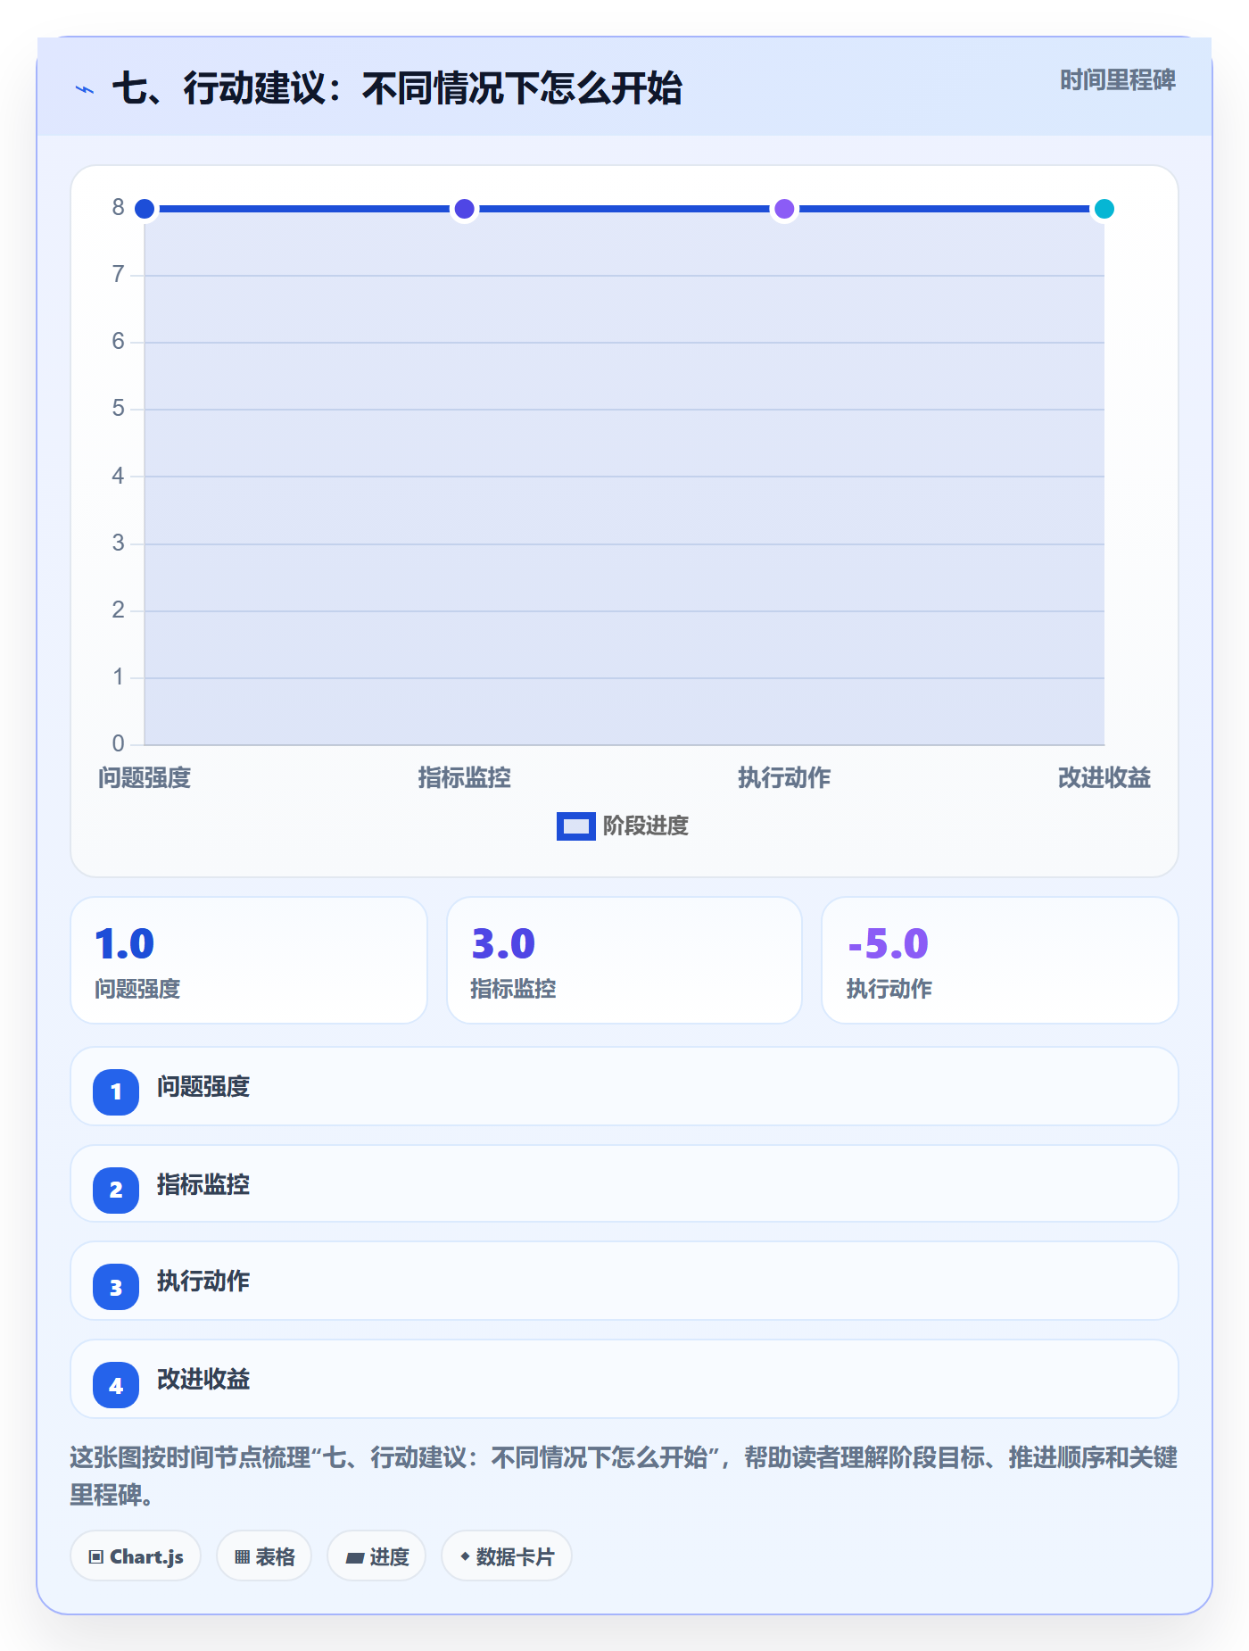Screen dimensions: 1249x1651
Task: Select the 改进收益 step row text
Action: [x=203, y=1380]
